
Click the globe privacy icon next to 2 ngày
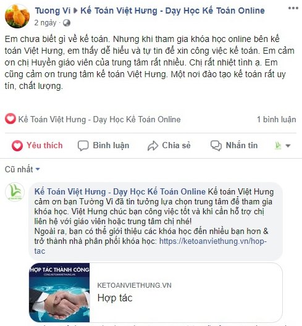pos(67,23)
